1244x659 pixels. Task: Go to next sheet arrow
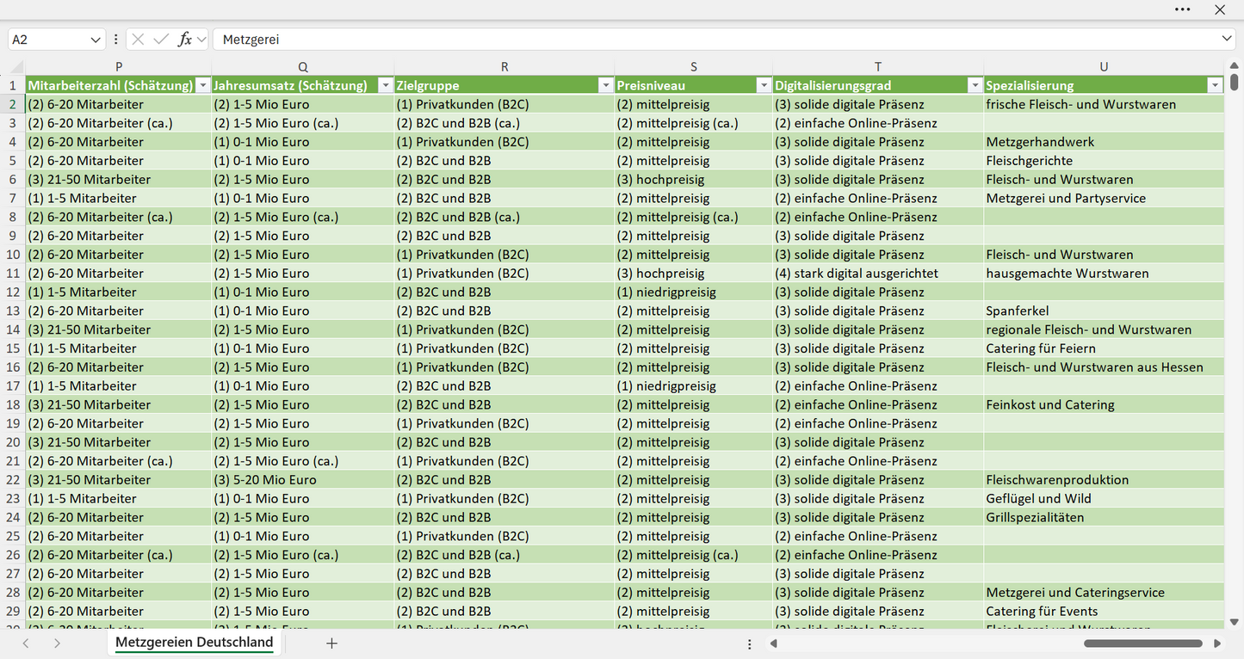click(x=57, y=643)
